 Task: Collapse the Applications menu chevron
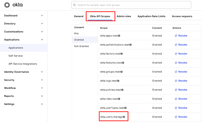tap(42, 40)
